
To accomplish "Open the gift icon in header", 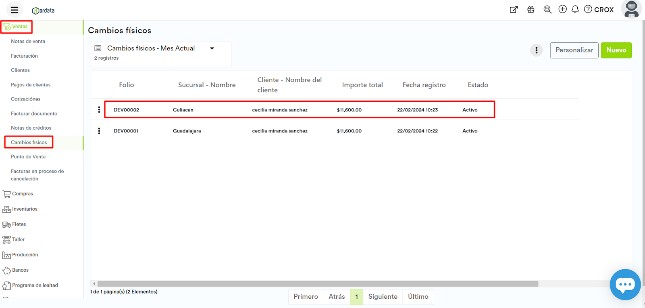I will tap(531, 10).
